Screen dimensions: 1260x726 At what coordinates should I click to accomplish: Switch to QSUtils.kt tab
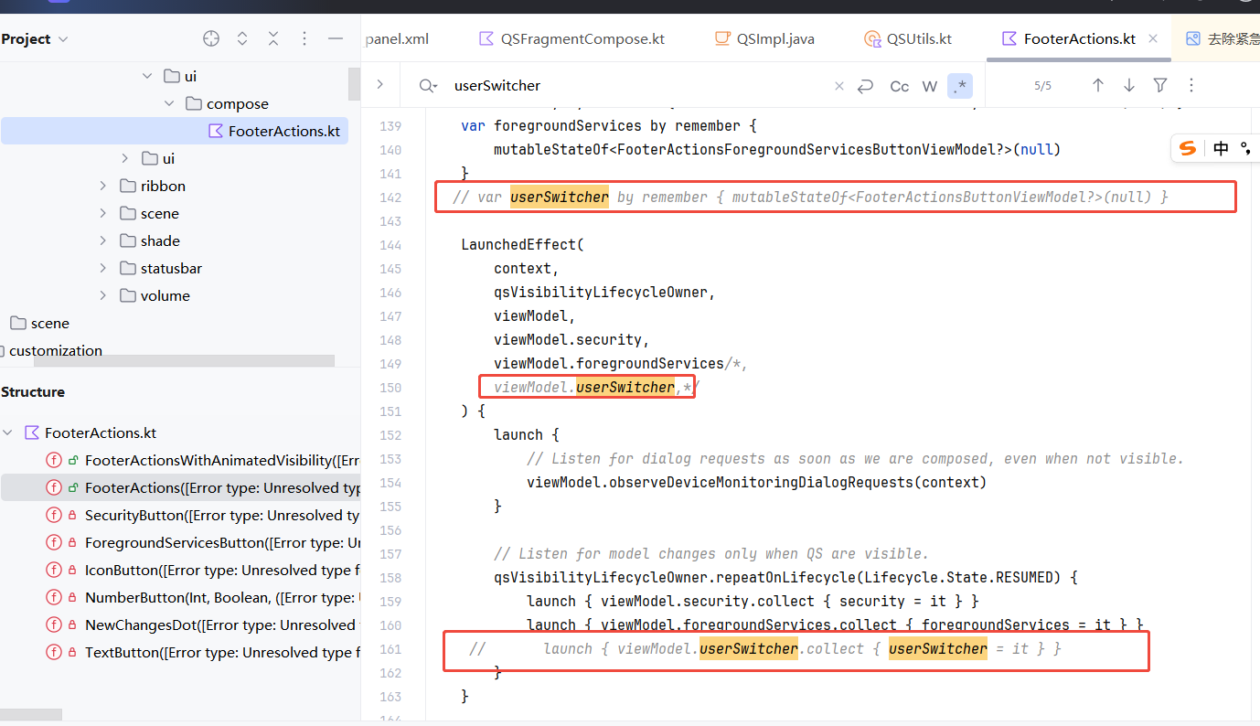908,38
